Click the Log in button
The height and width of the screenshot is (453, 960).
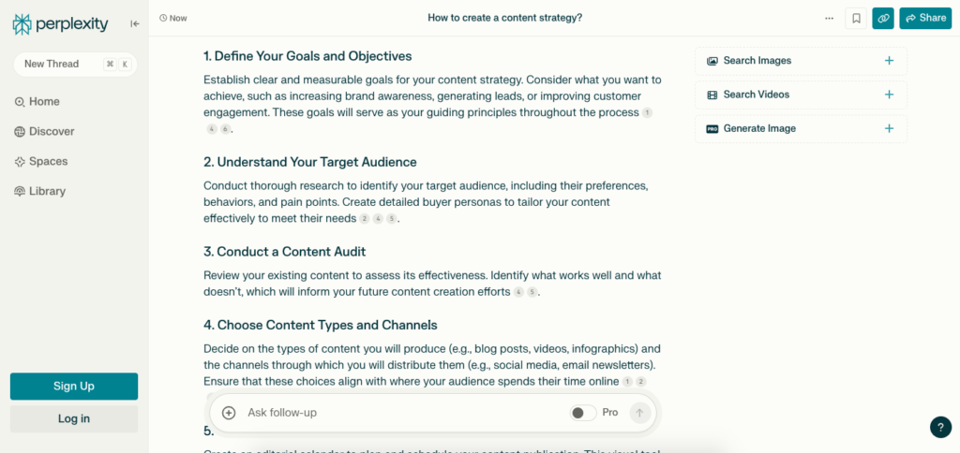coord(74,418)
